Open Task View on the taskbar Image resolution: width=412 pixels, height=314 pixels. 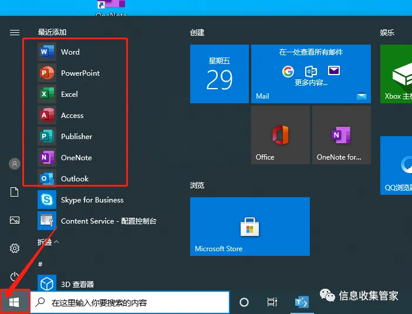272,302
